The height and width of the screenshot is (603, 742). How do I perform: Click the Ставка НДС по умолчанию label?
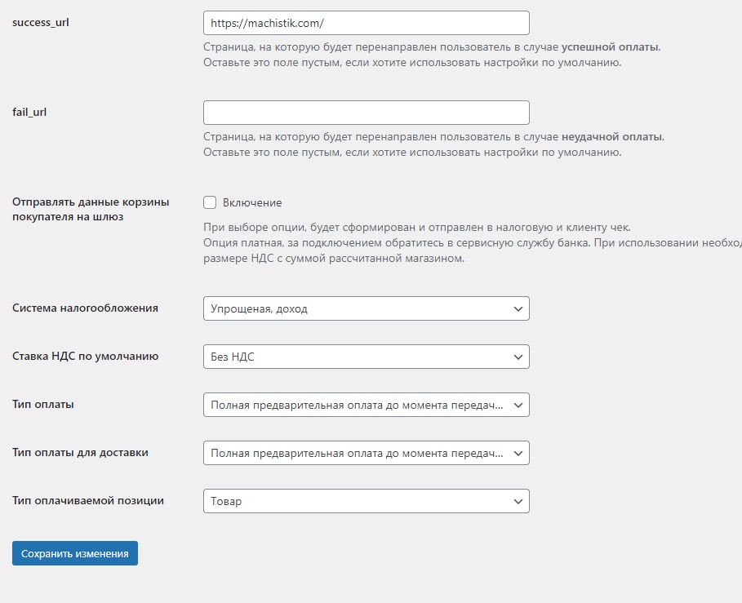coord(85,356)
